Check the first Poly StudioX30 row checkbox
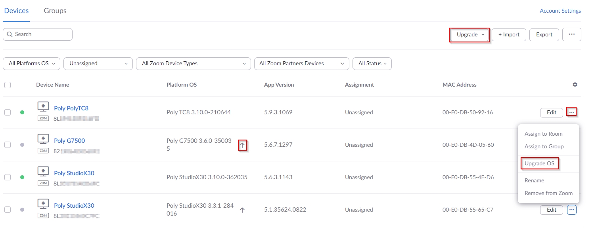The height and width of the screenshot is (231, 596). coord(7,177)
